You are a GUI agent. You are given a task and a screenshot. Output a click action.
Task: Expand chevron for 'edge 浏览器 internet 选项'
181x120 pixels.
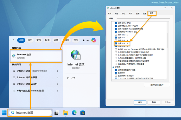[57, 91]
